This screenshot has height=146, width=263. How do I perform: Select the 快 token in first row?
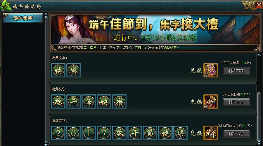pyautogui.click(x=58, y=70)
